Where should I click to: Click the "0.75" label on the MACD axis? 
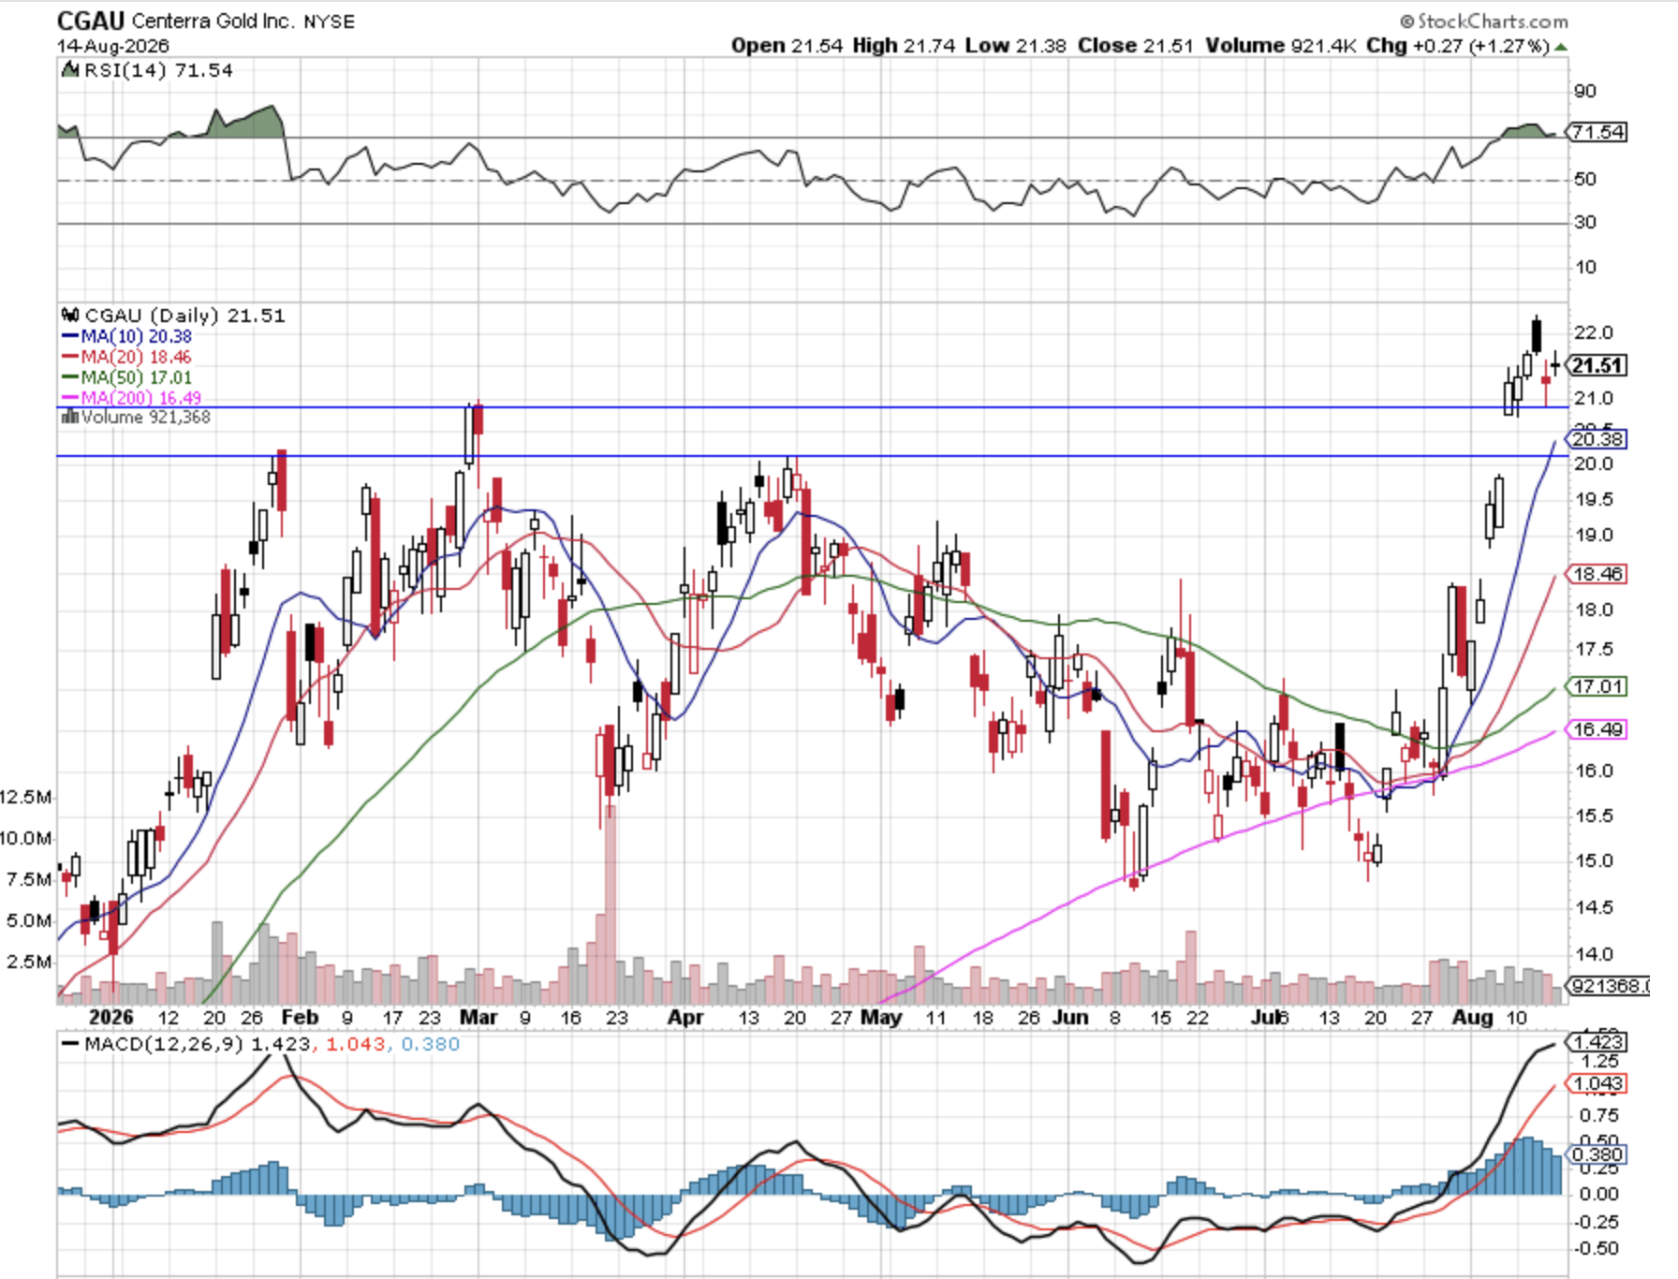pyautogui.click(x=1598, y=1115)
